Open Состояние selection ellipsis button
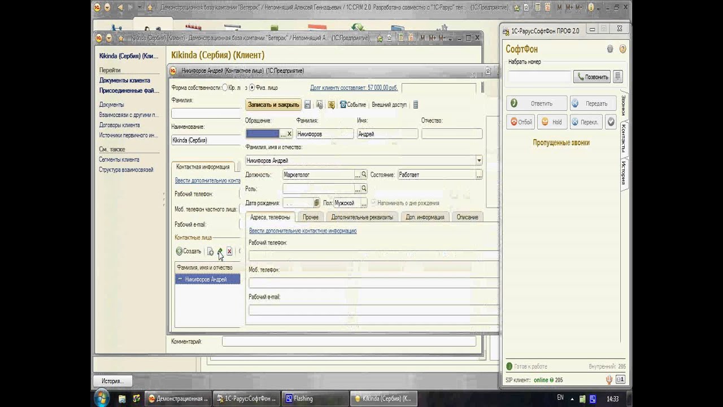723x407 pixels. pyautogui.click(x=479, y=175)
